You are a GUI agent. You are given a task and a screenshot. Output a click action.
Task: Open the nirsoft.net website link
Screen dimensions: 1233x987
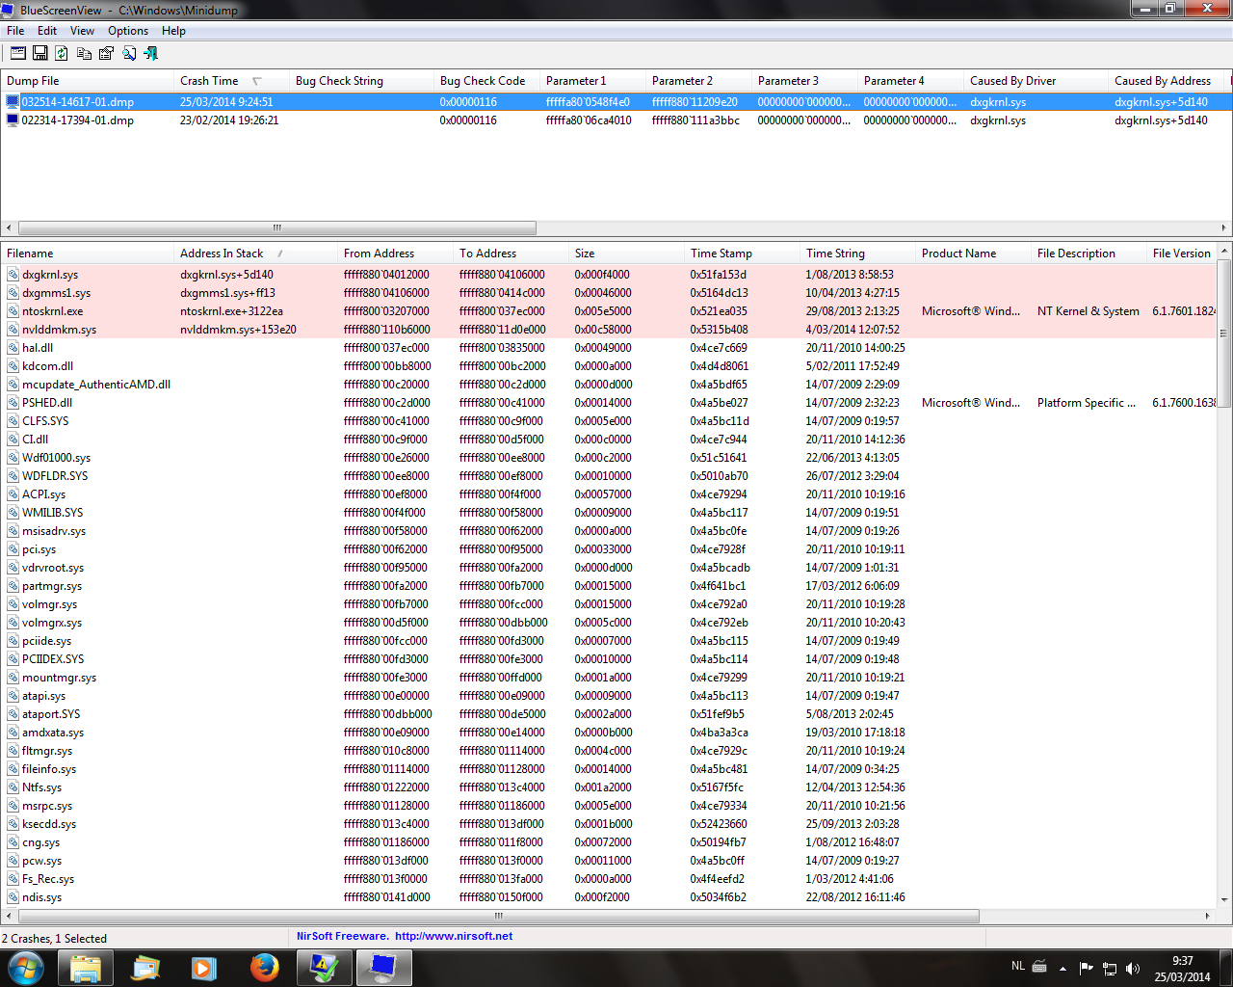coord(453,936)
